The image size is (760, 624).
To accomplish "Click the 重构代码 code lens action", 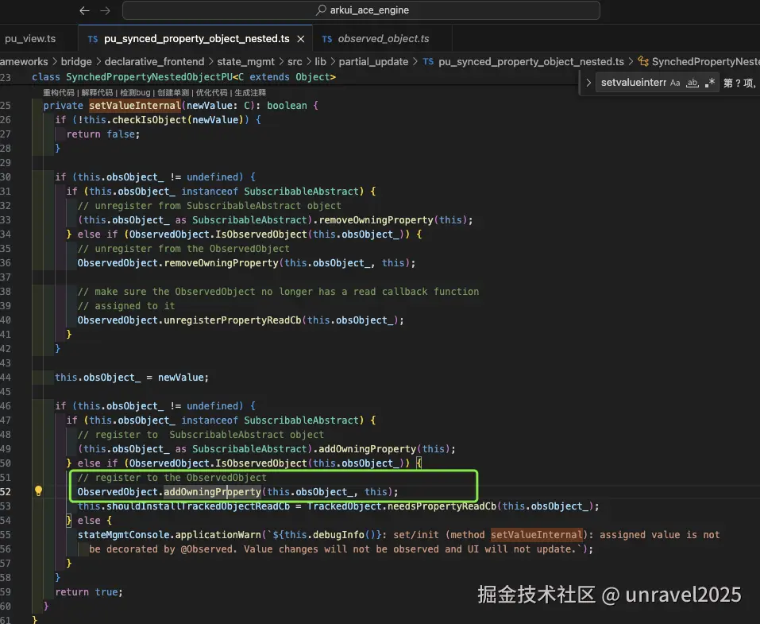I will click(59, 93).
